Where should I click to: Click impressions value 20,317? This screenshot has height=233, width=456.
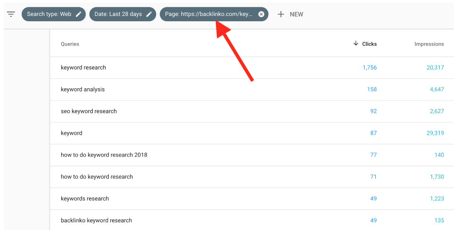coord(435,68)
